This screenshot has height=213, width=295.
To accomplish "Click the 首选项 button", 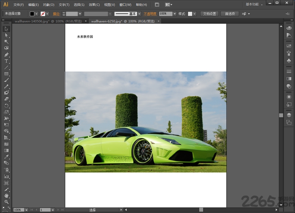I will (230, 14).
